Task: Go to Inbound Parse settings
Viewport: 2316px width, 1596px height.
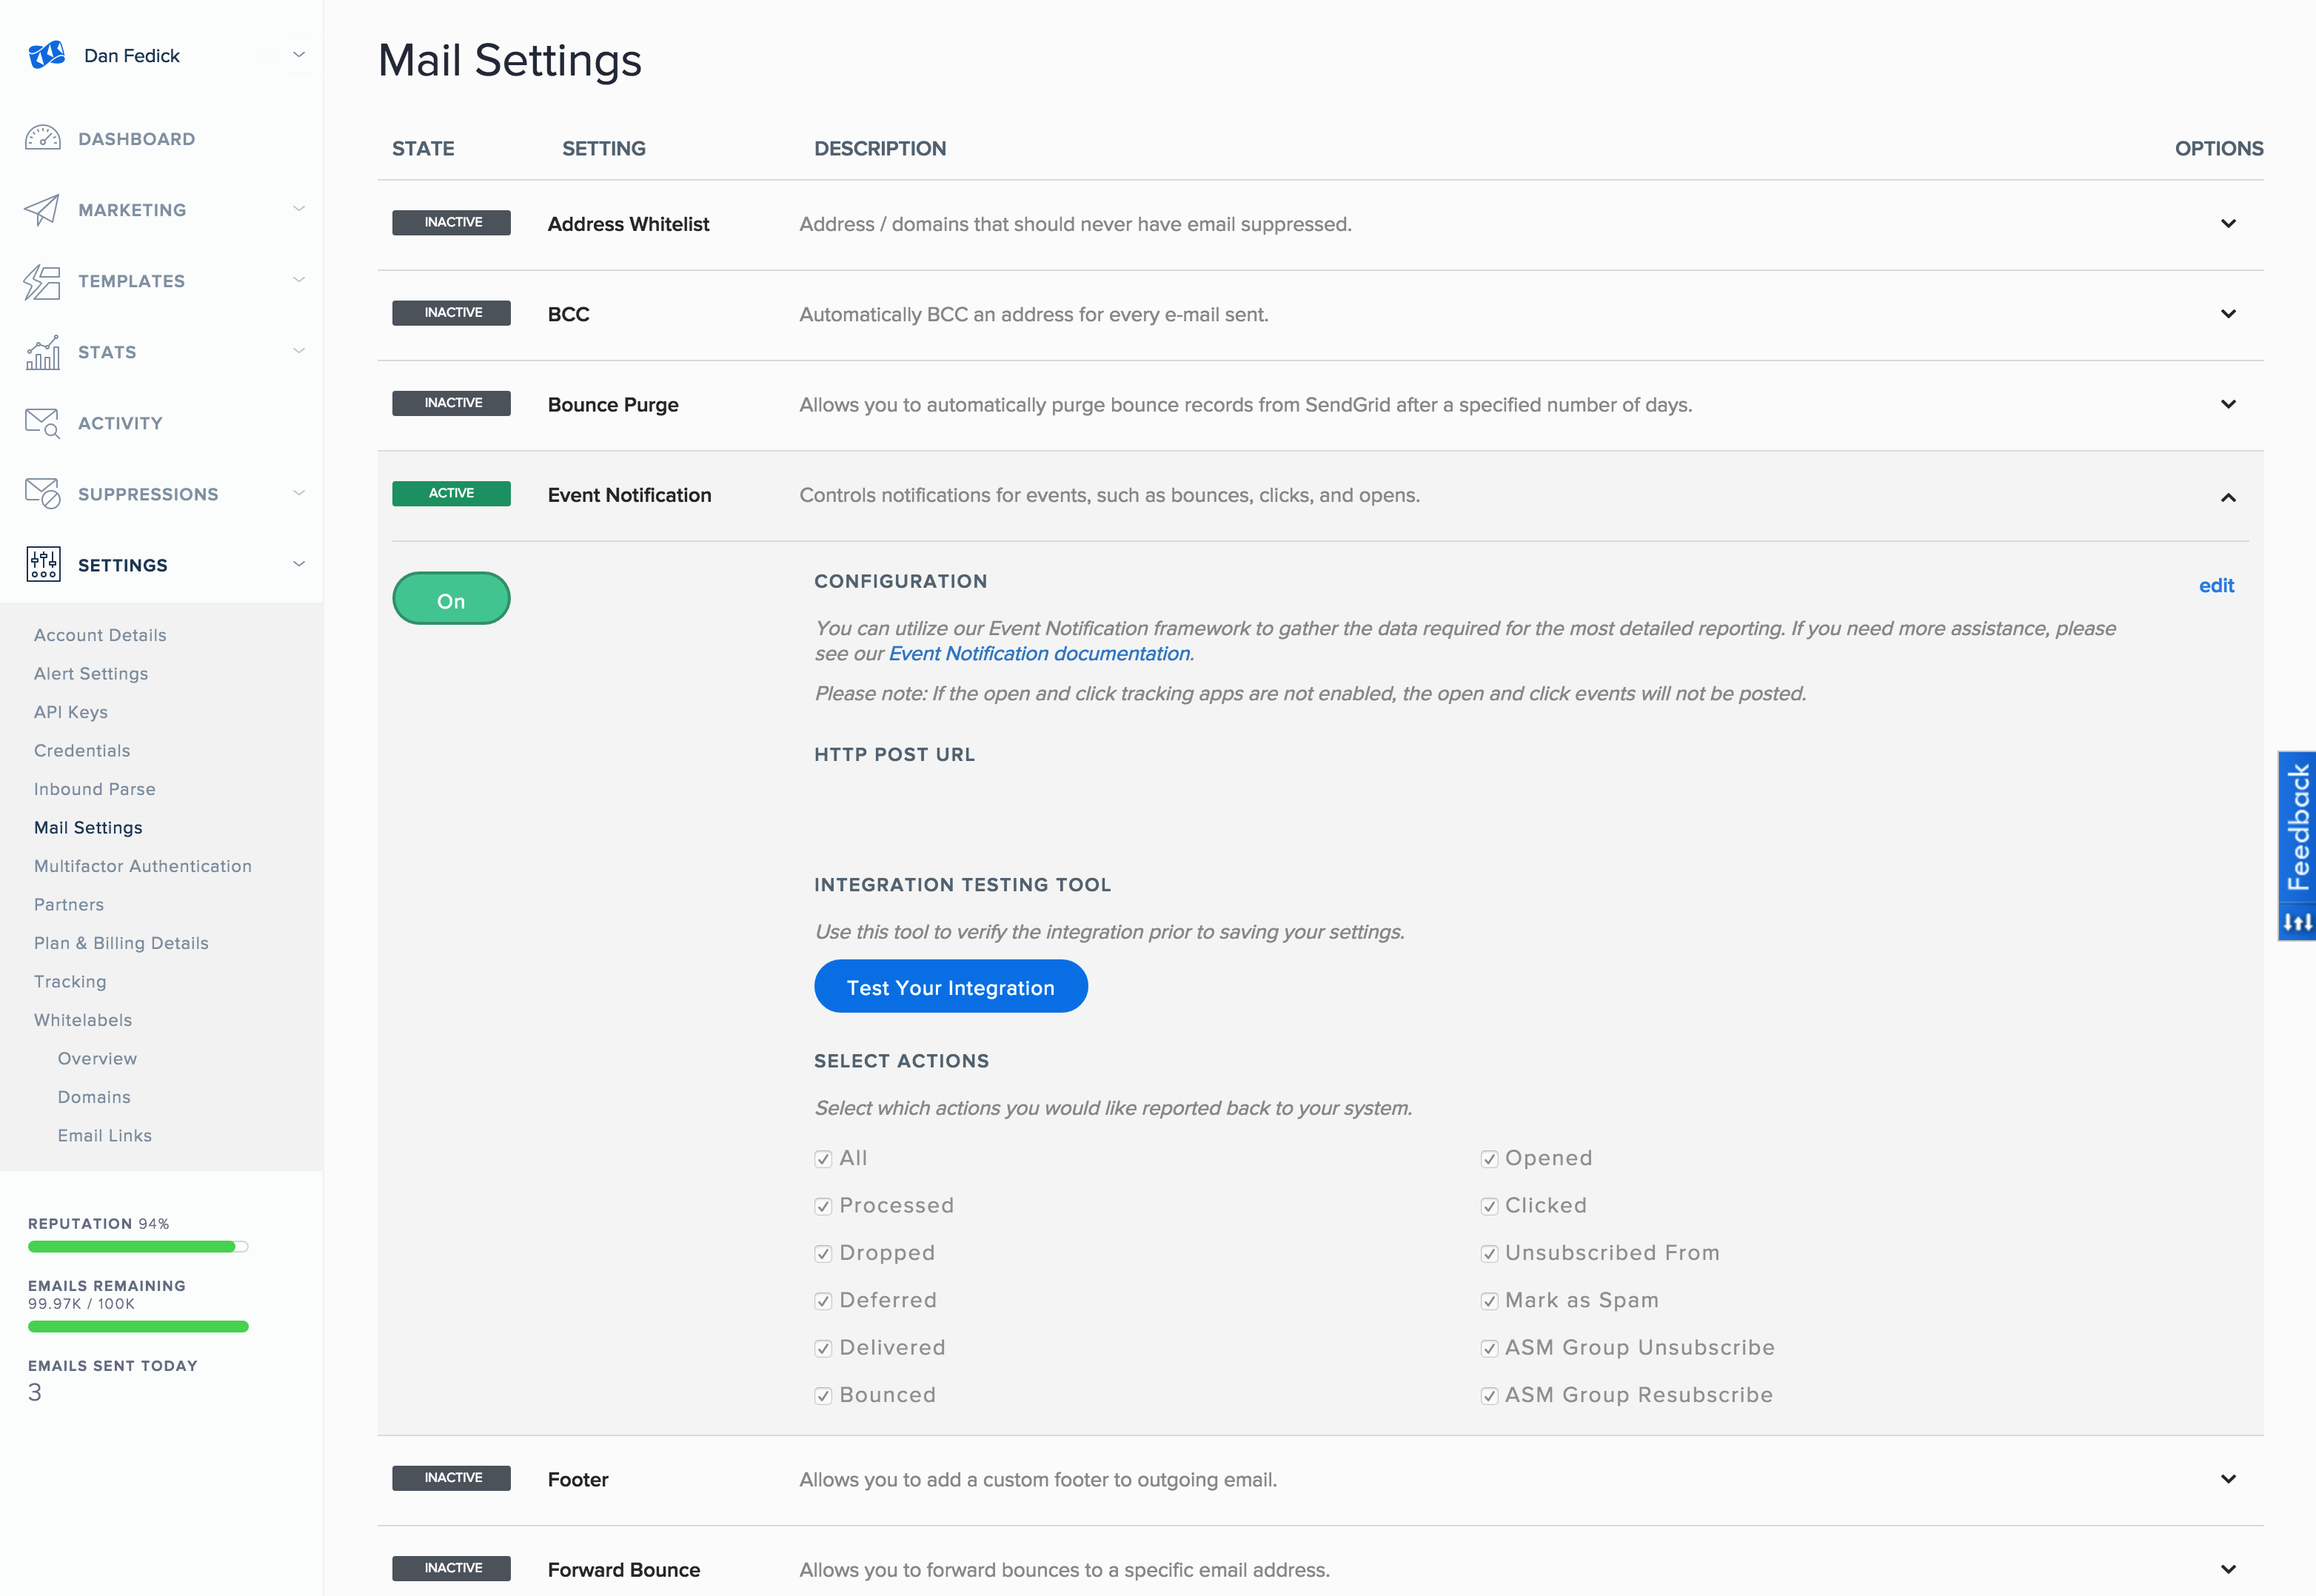Action: (x=95, y=789)
